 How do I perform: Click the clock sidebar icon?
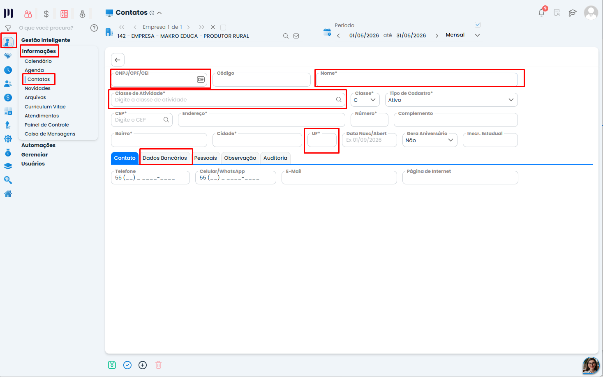tap(8, 70)
